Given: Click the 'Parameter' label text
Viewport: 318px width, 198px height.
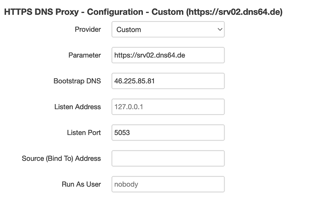Looking at the screenshot, I should point(84,55).
